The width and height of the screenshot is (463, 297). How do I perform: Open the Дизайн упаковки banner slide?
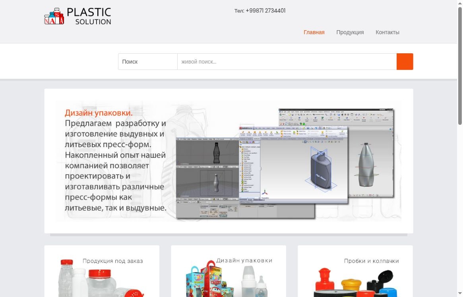pyautogui.click(x=229, y=161)
